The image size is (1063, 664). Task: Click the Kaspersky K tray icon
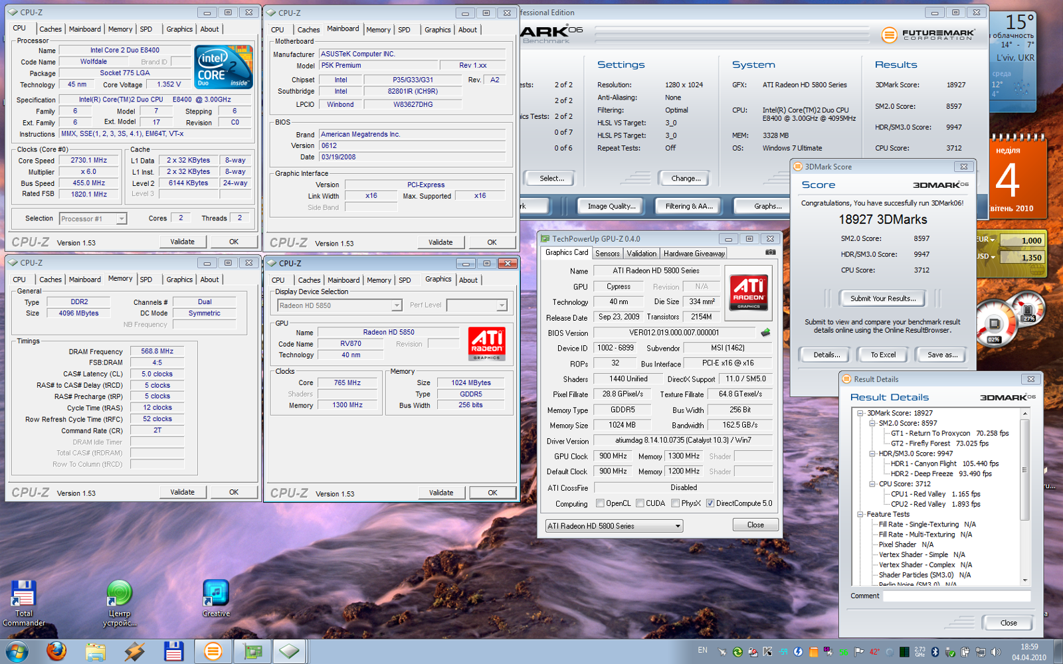pos(768,652)
